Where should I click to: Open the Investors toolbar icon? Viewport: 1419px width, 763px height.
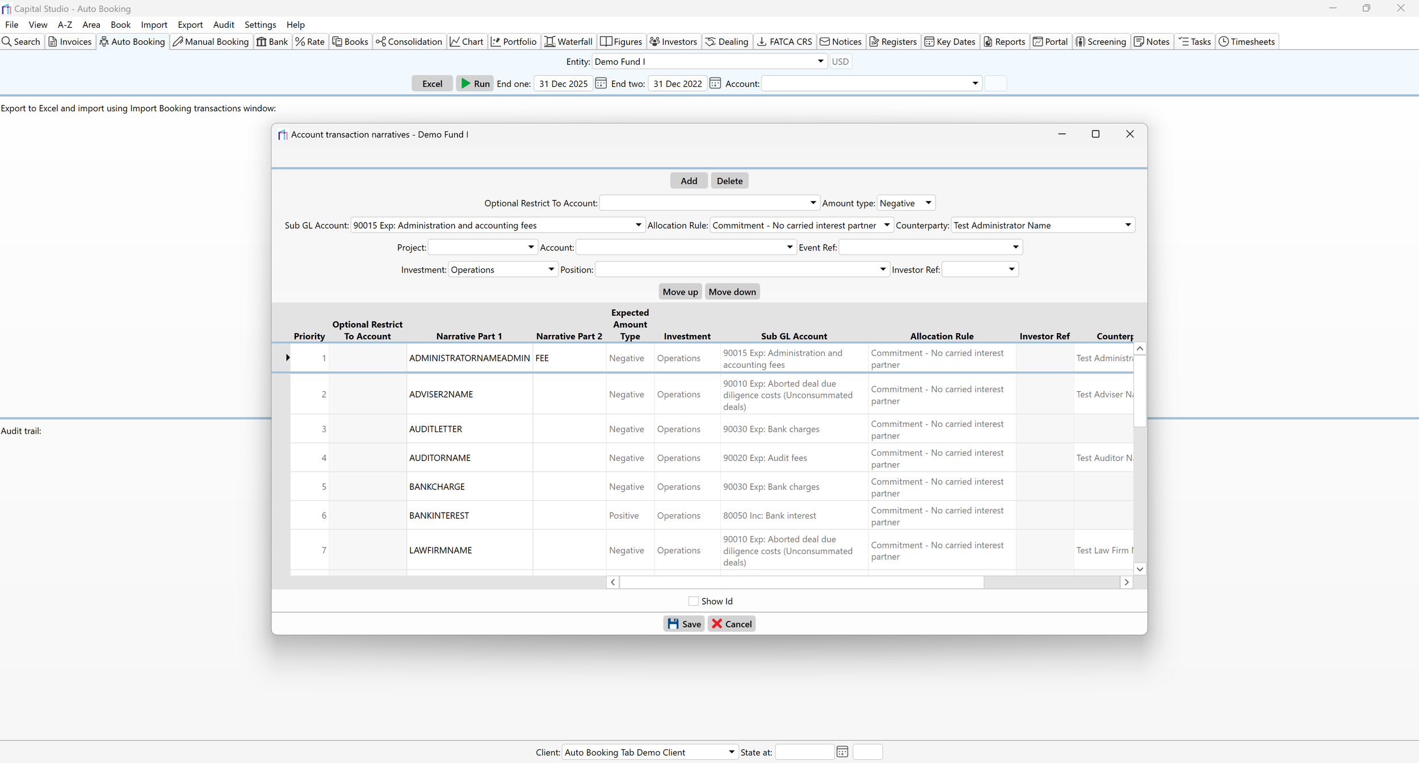click(x=654, y=41)
